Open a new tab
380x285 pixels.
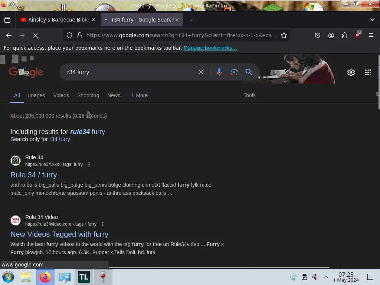point(191,20)
